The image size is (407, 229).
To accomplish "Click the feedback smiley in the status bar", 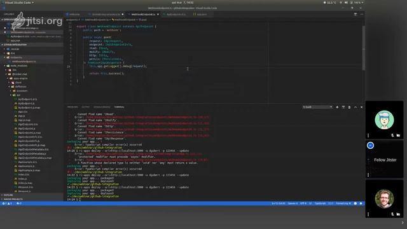I will [x=355, y=204].
